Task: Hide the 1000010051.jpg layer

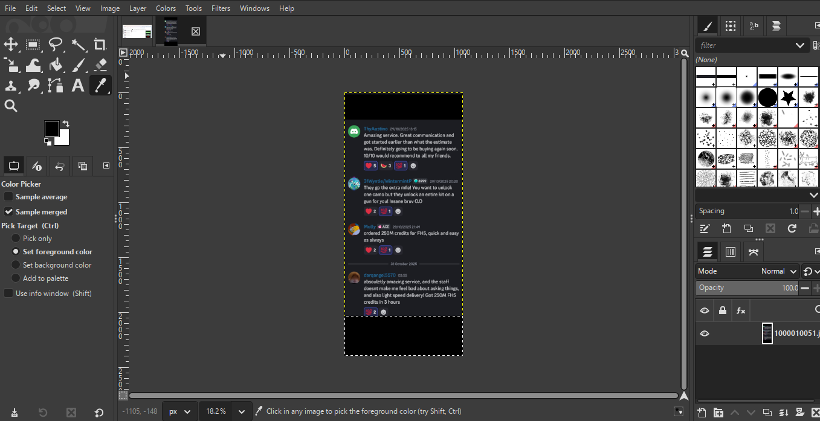Action: point(704,333)
